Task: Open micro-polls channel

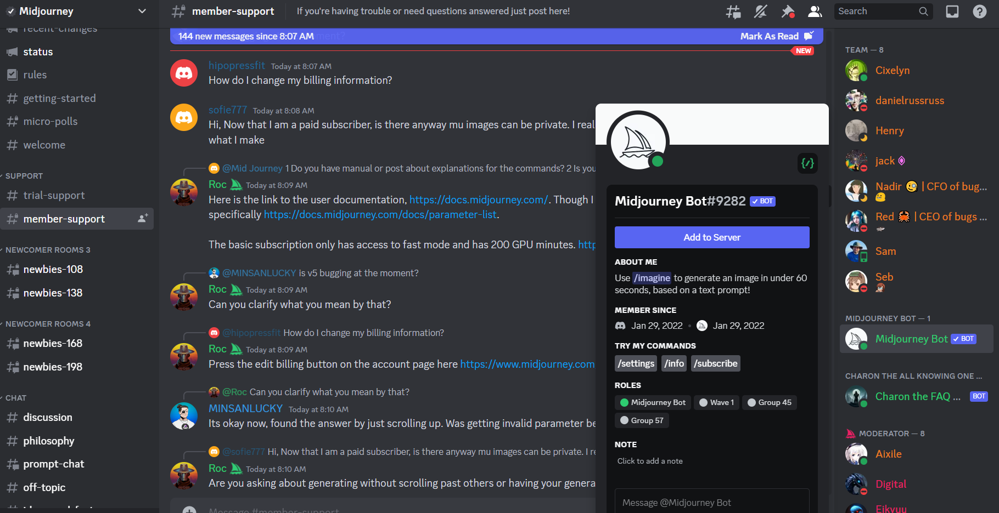Action: point(77,122)
